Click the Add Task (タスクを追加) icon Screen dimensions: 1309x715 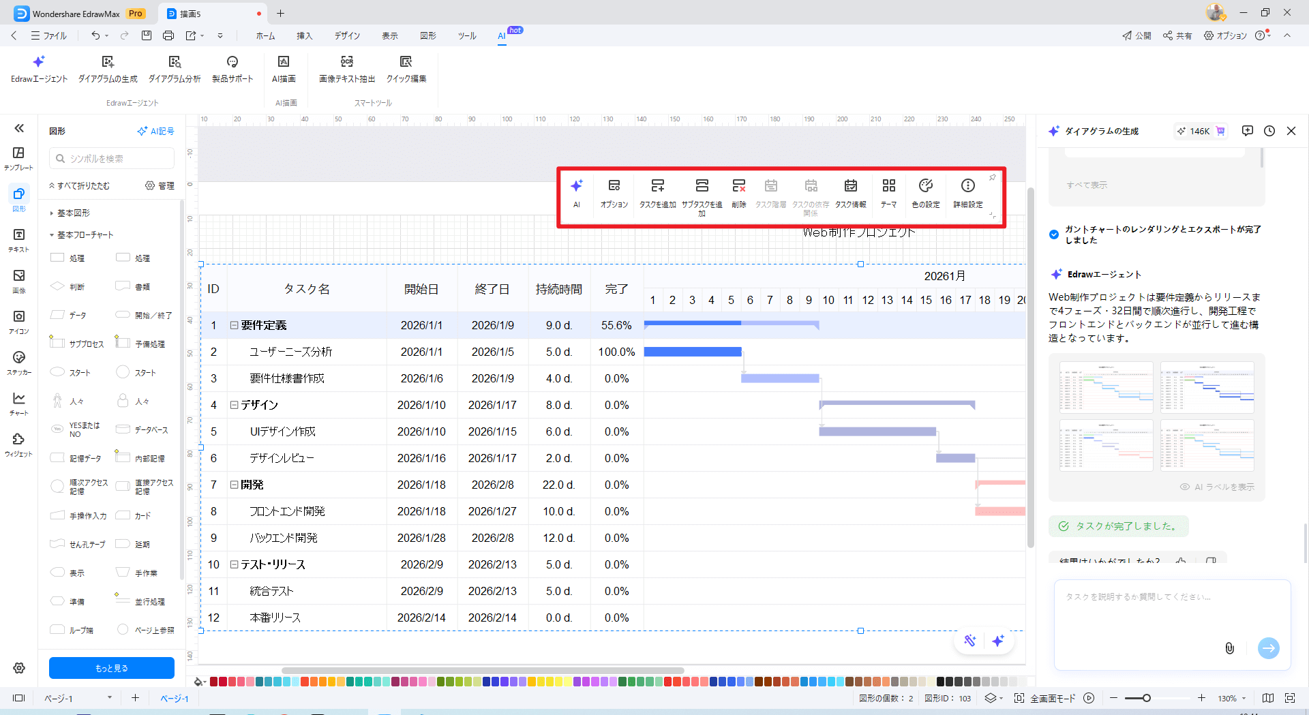point(657,186)
